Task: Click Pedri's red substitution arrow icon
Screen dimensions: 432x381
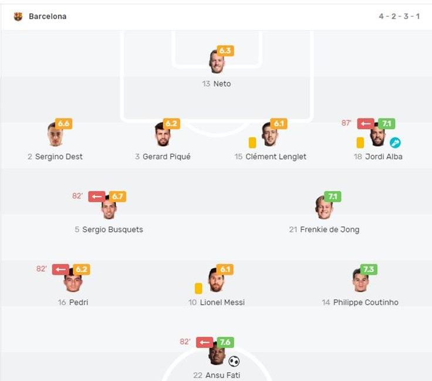Action: pyautogui.click(x=60, y=269)
